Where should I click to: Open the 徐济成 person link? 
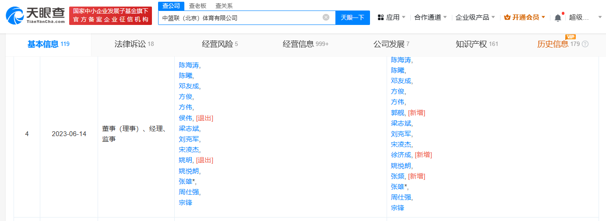(401, 155)
